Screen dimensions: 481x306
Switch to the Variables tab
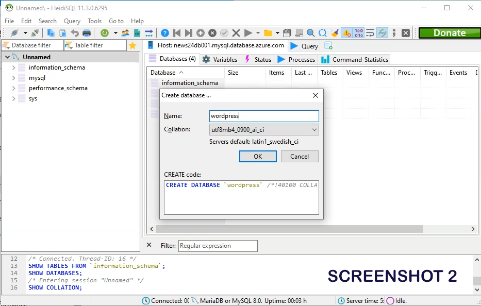tap(220, 59)
